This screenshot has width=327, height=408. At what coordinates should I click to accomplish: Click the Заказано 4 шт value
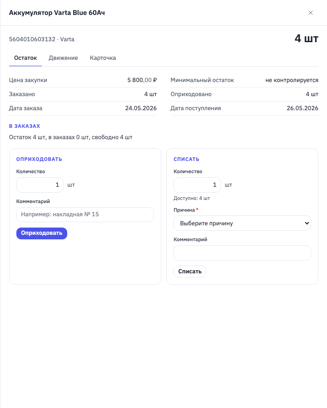coord(150,94)
